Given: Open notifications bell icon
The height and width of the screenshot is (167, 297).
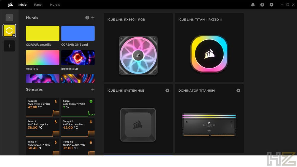Looking at the screenshot, I should click(x=253, y=4).
